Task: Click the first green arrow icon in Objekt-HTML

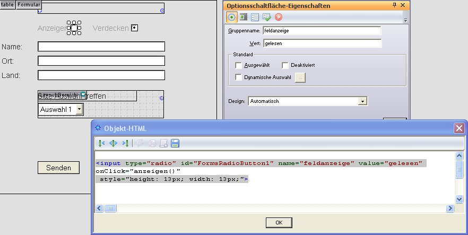Action: click(101, 143)
